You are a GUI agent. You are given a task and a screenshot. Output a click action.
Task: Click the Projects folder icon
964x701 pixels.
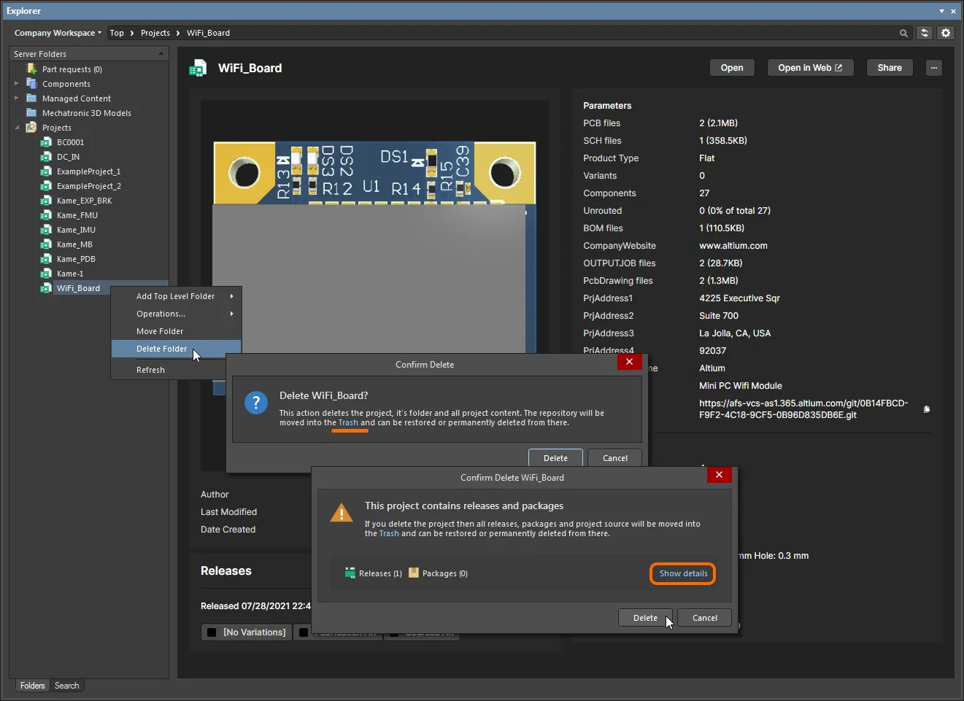(x=31, y=127)
